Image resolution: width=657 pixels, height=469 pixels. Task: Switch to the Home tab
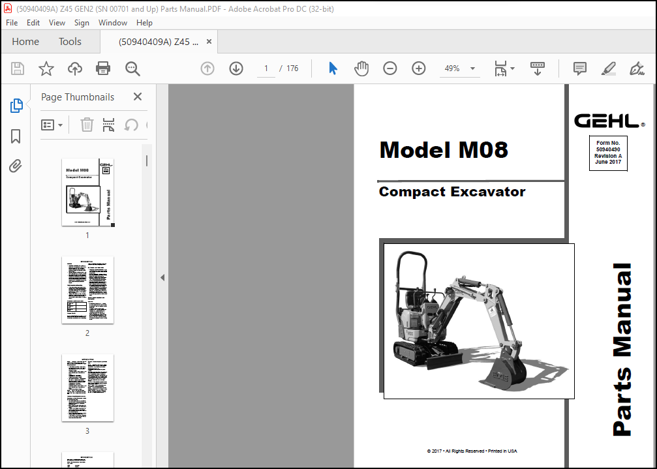pos(25,42)
